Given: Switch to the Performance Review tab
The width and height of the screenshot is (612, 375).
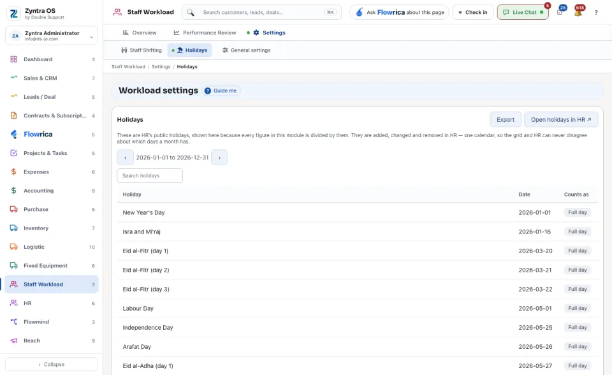Looking at the screenshot, I should point(205,33).
